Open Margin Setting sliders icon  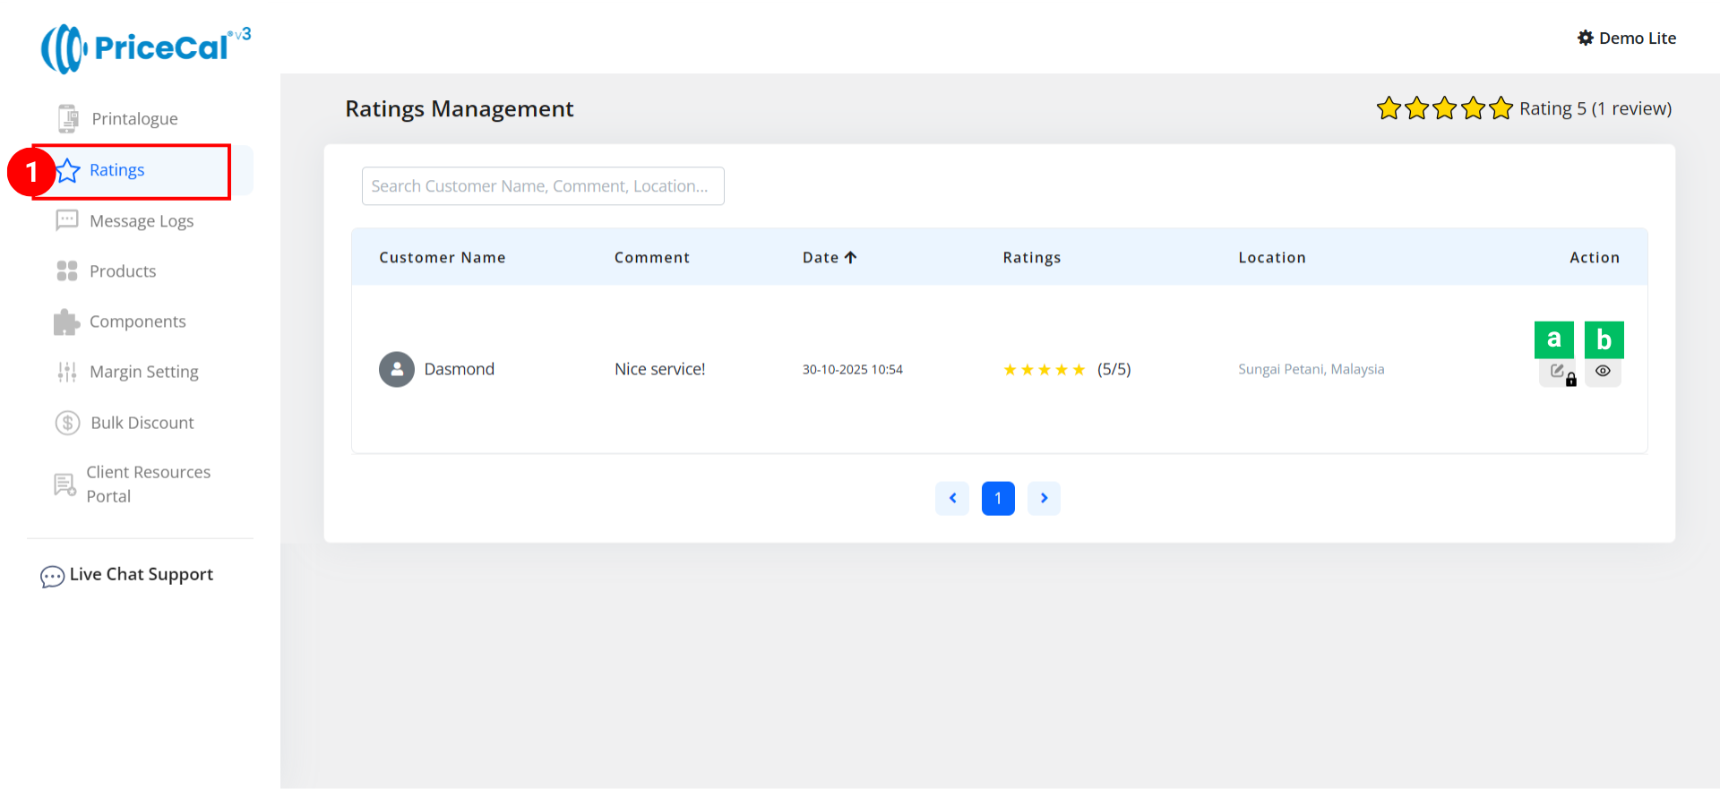tap(67, 372)
